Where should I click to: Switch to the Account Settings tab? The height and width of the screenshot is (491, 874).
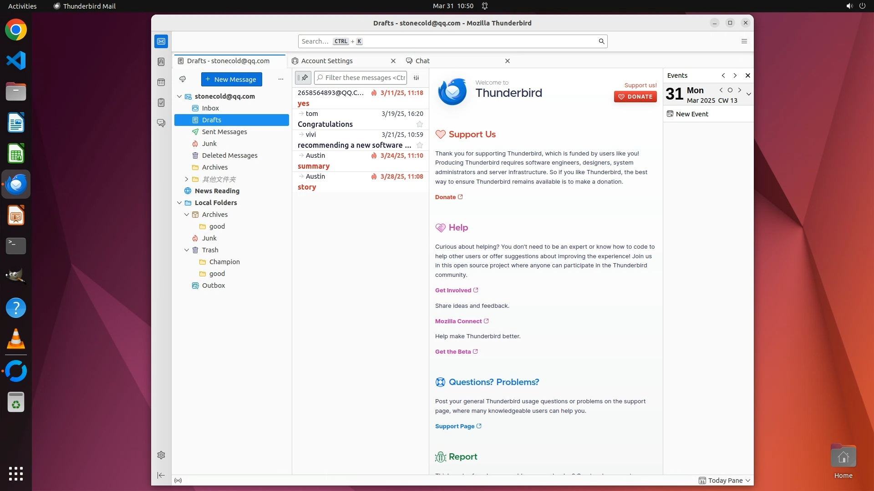327,61
